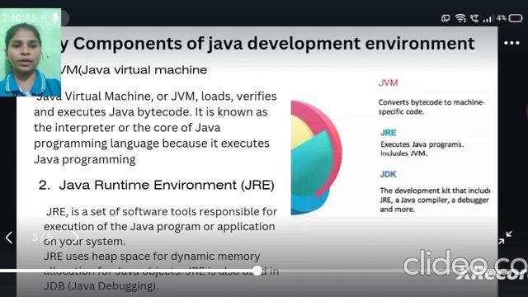
Task: Tap the battery icon showing 4%
Action: click(x=516, y=18)
